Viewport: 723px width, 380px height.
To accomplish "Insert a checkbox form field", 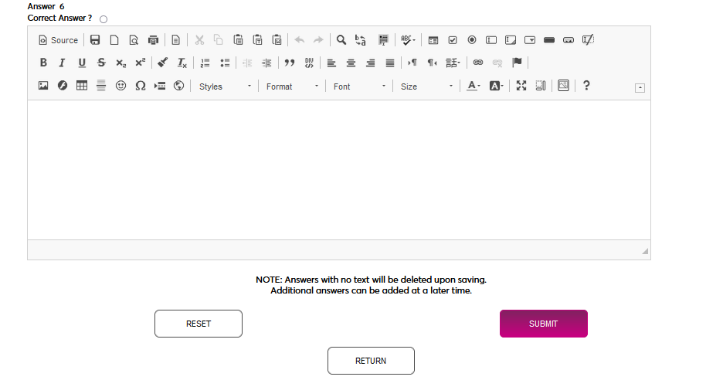I will point(453,40).
